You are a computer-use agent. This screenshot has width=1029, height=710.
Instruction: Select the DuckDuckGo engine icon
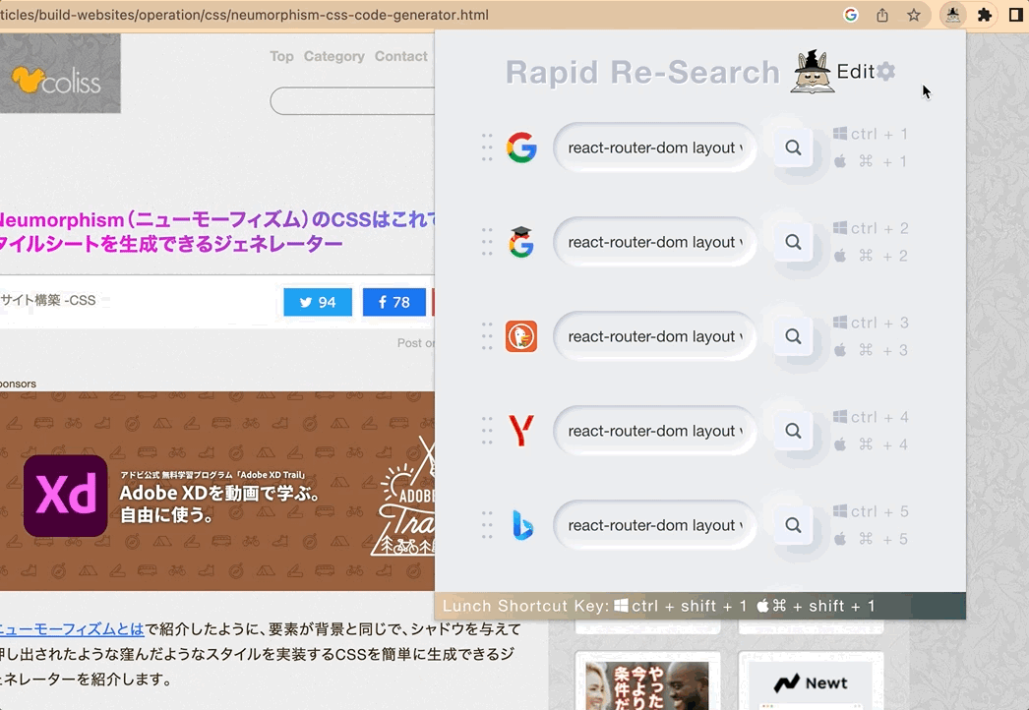pyautogui.click(x=522, y=335)
